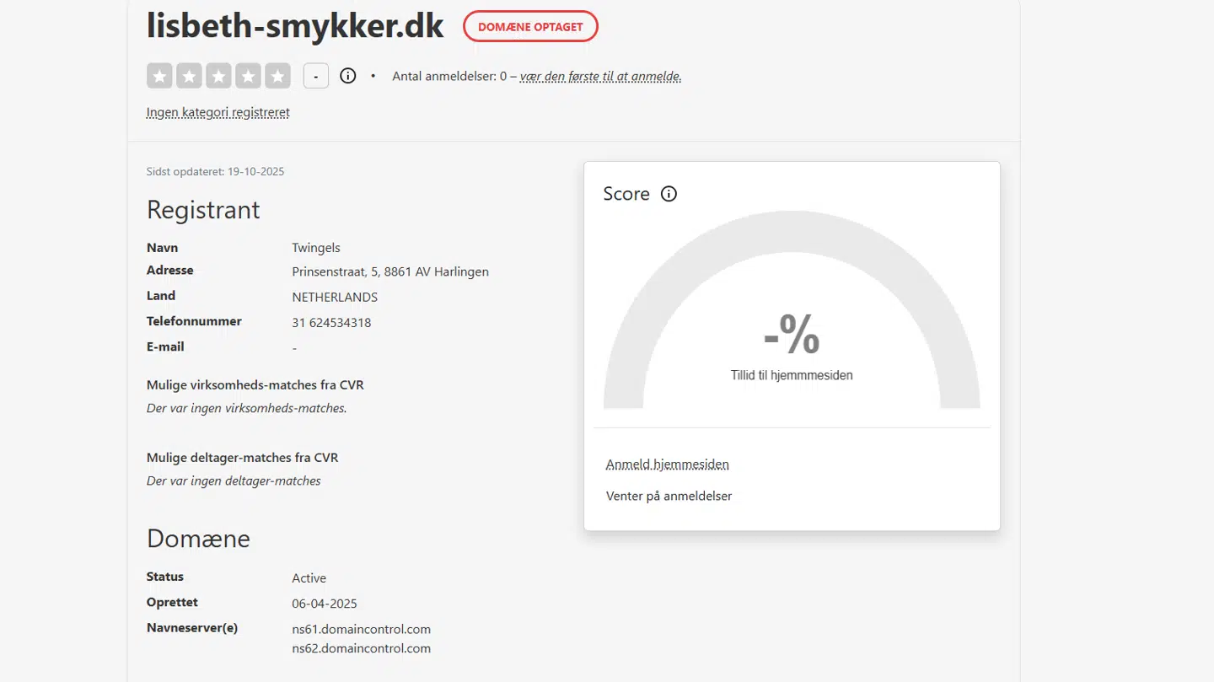Rate one star on the review widget
This screenshot has height=682, width=1214.
click(159, 76)
